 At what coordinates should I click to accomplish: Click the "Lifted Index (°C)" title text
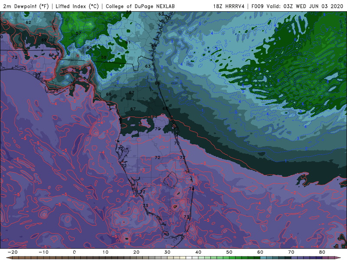pyautogui.click(x=77, y=6)
